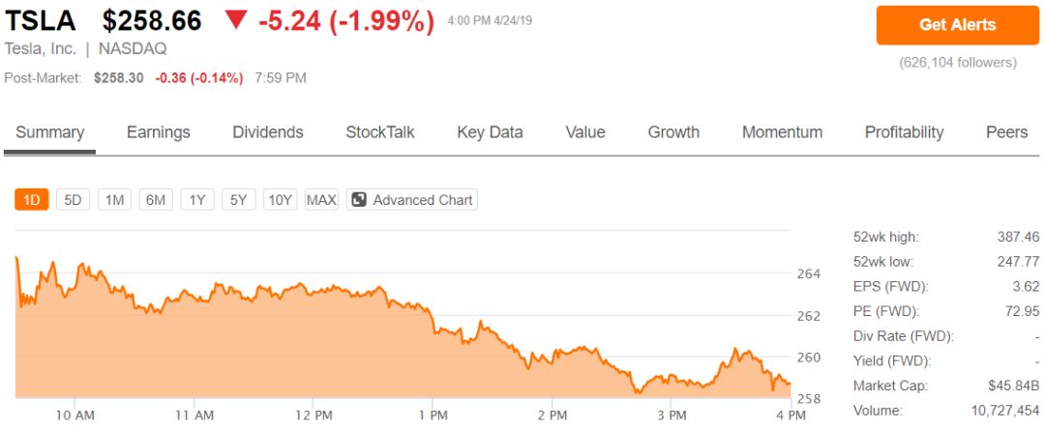Viewport: 1045px width, 429px height.
Task: Open the StockTalk tab
Action: pyautogui.click(x=380, y=132)
